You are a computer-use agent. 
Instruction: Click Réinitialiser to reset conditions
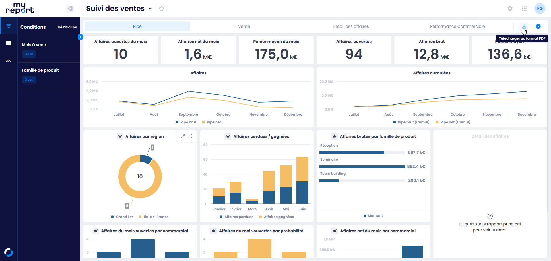coord(67,27)
